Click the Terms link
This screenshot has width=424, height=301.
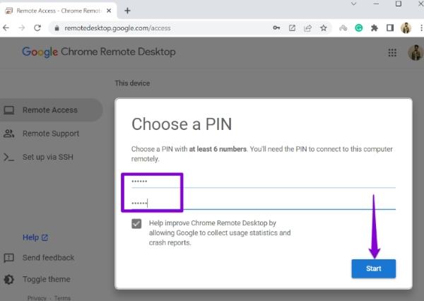point(62,297)
